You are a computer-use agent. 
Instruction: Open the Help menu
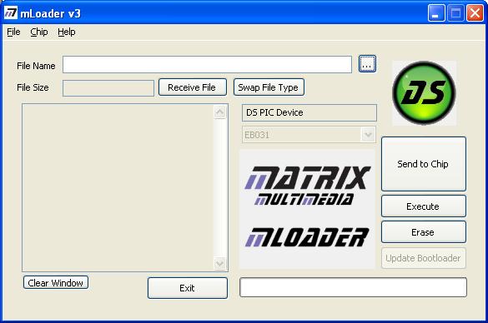67,32
